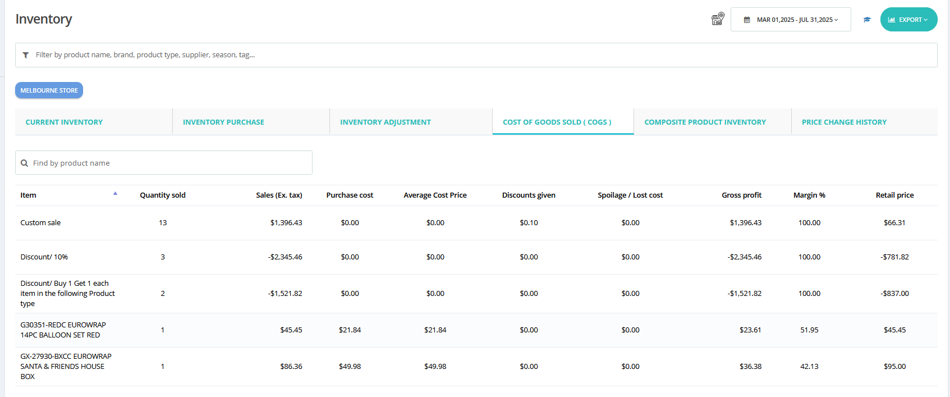950x397 pixels.
Task: Sort by the Retail price column header
Action: click(894, 195)
